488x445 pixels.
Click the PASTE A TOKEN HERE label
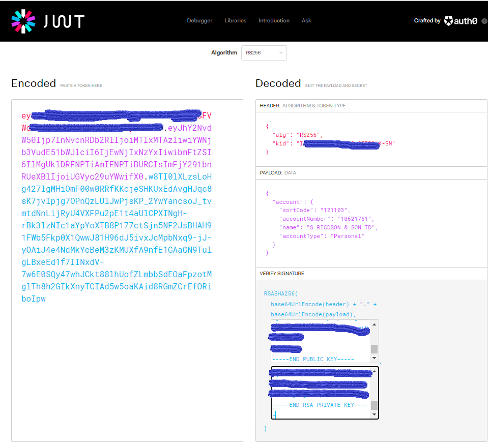(x=81, y=85)
